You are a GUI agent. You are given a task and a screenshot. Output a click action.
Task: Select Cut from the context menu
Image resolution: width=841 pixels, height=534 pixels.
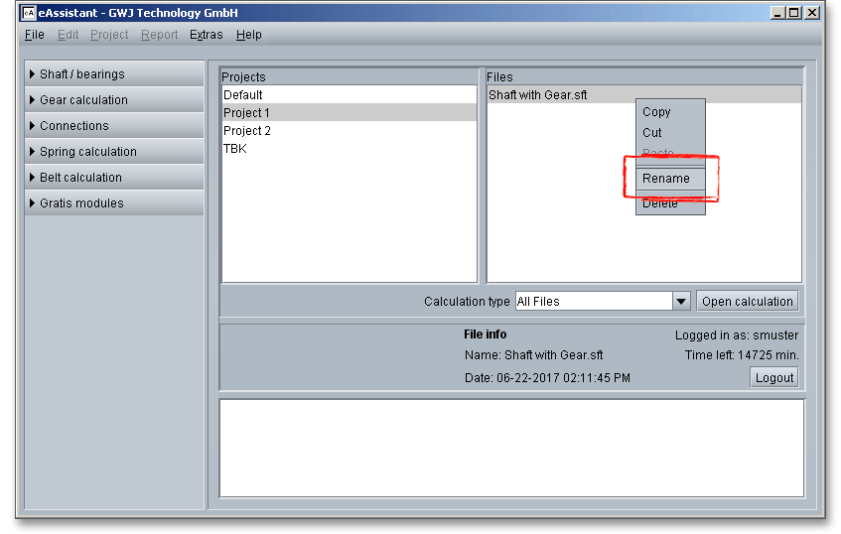[x=651, y=133]
